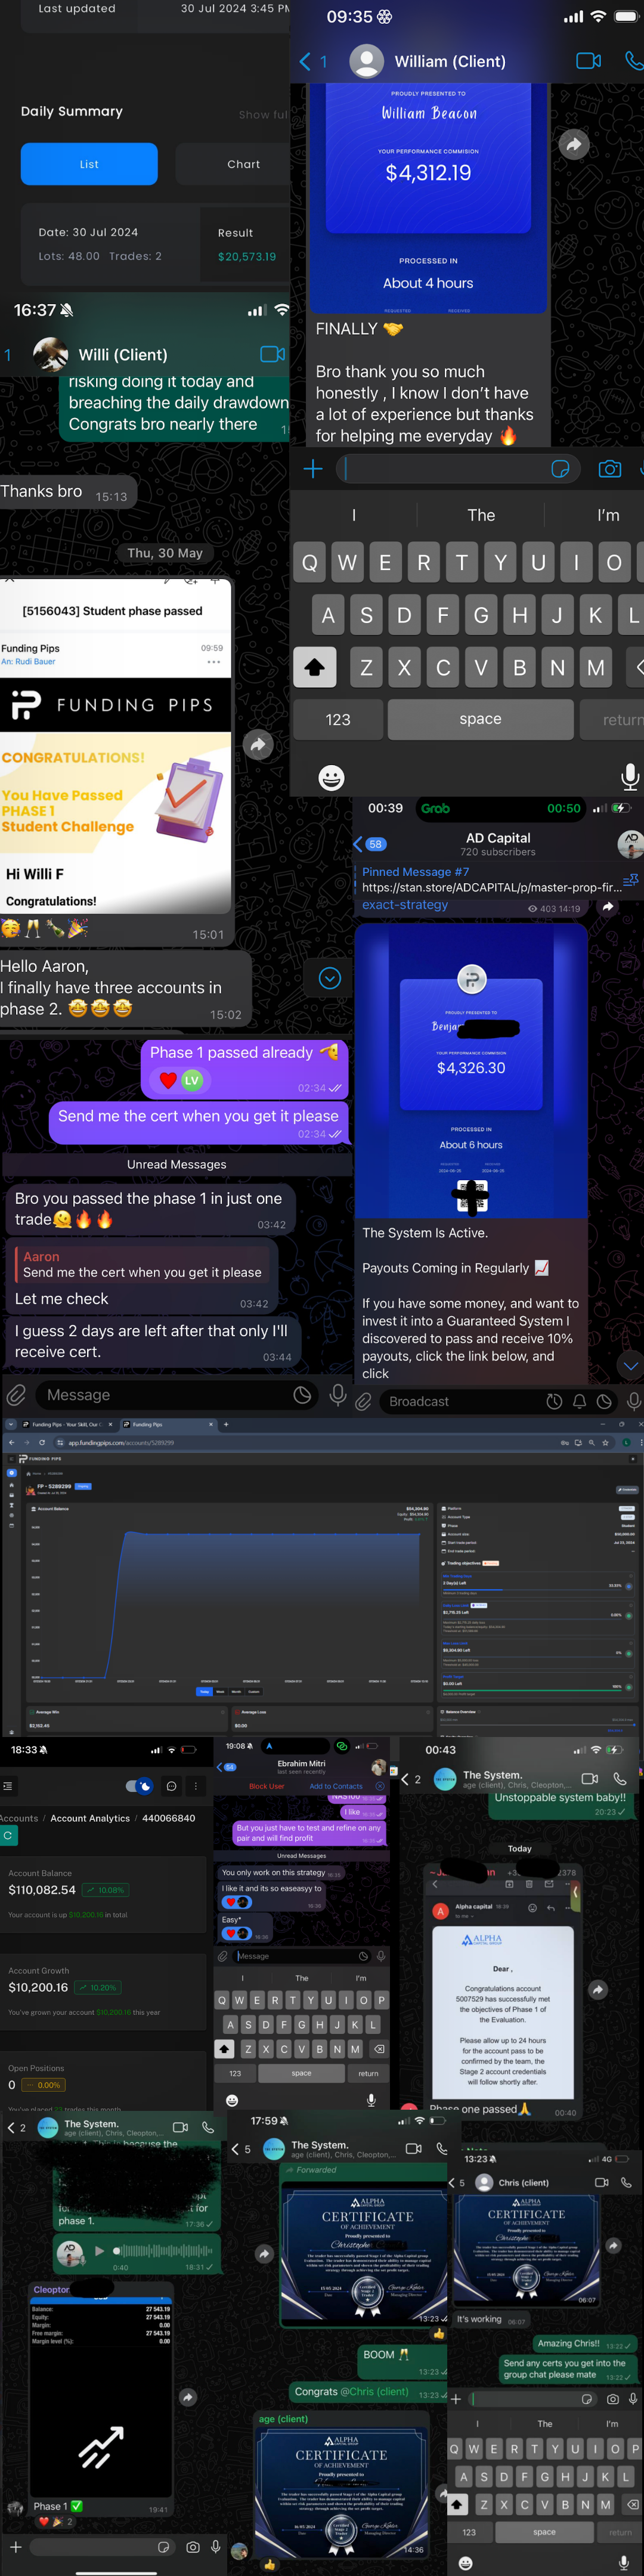This screenshot has width=644, height=2576.
Task: Forward the William Beacon payout certificate image
Action: point(574,145)
